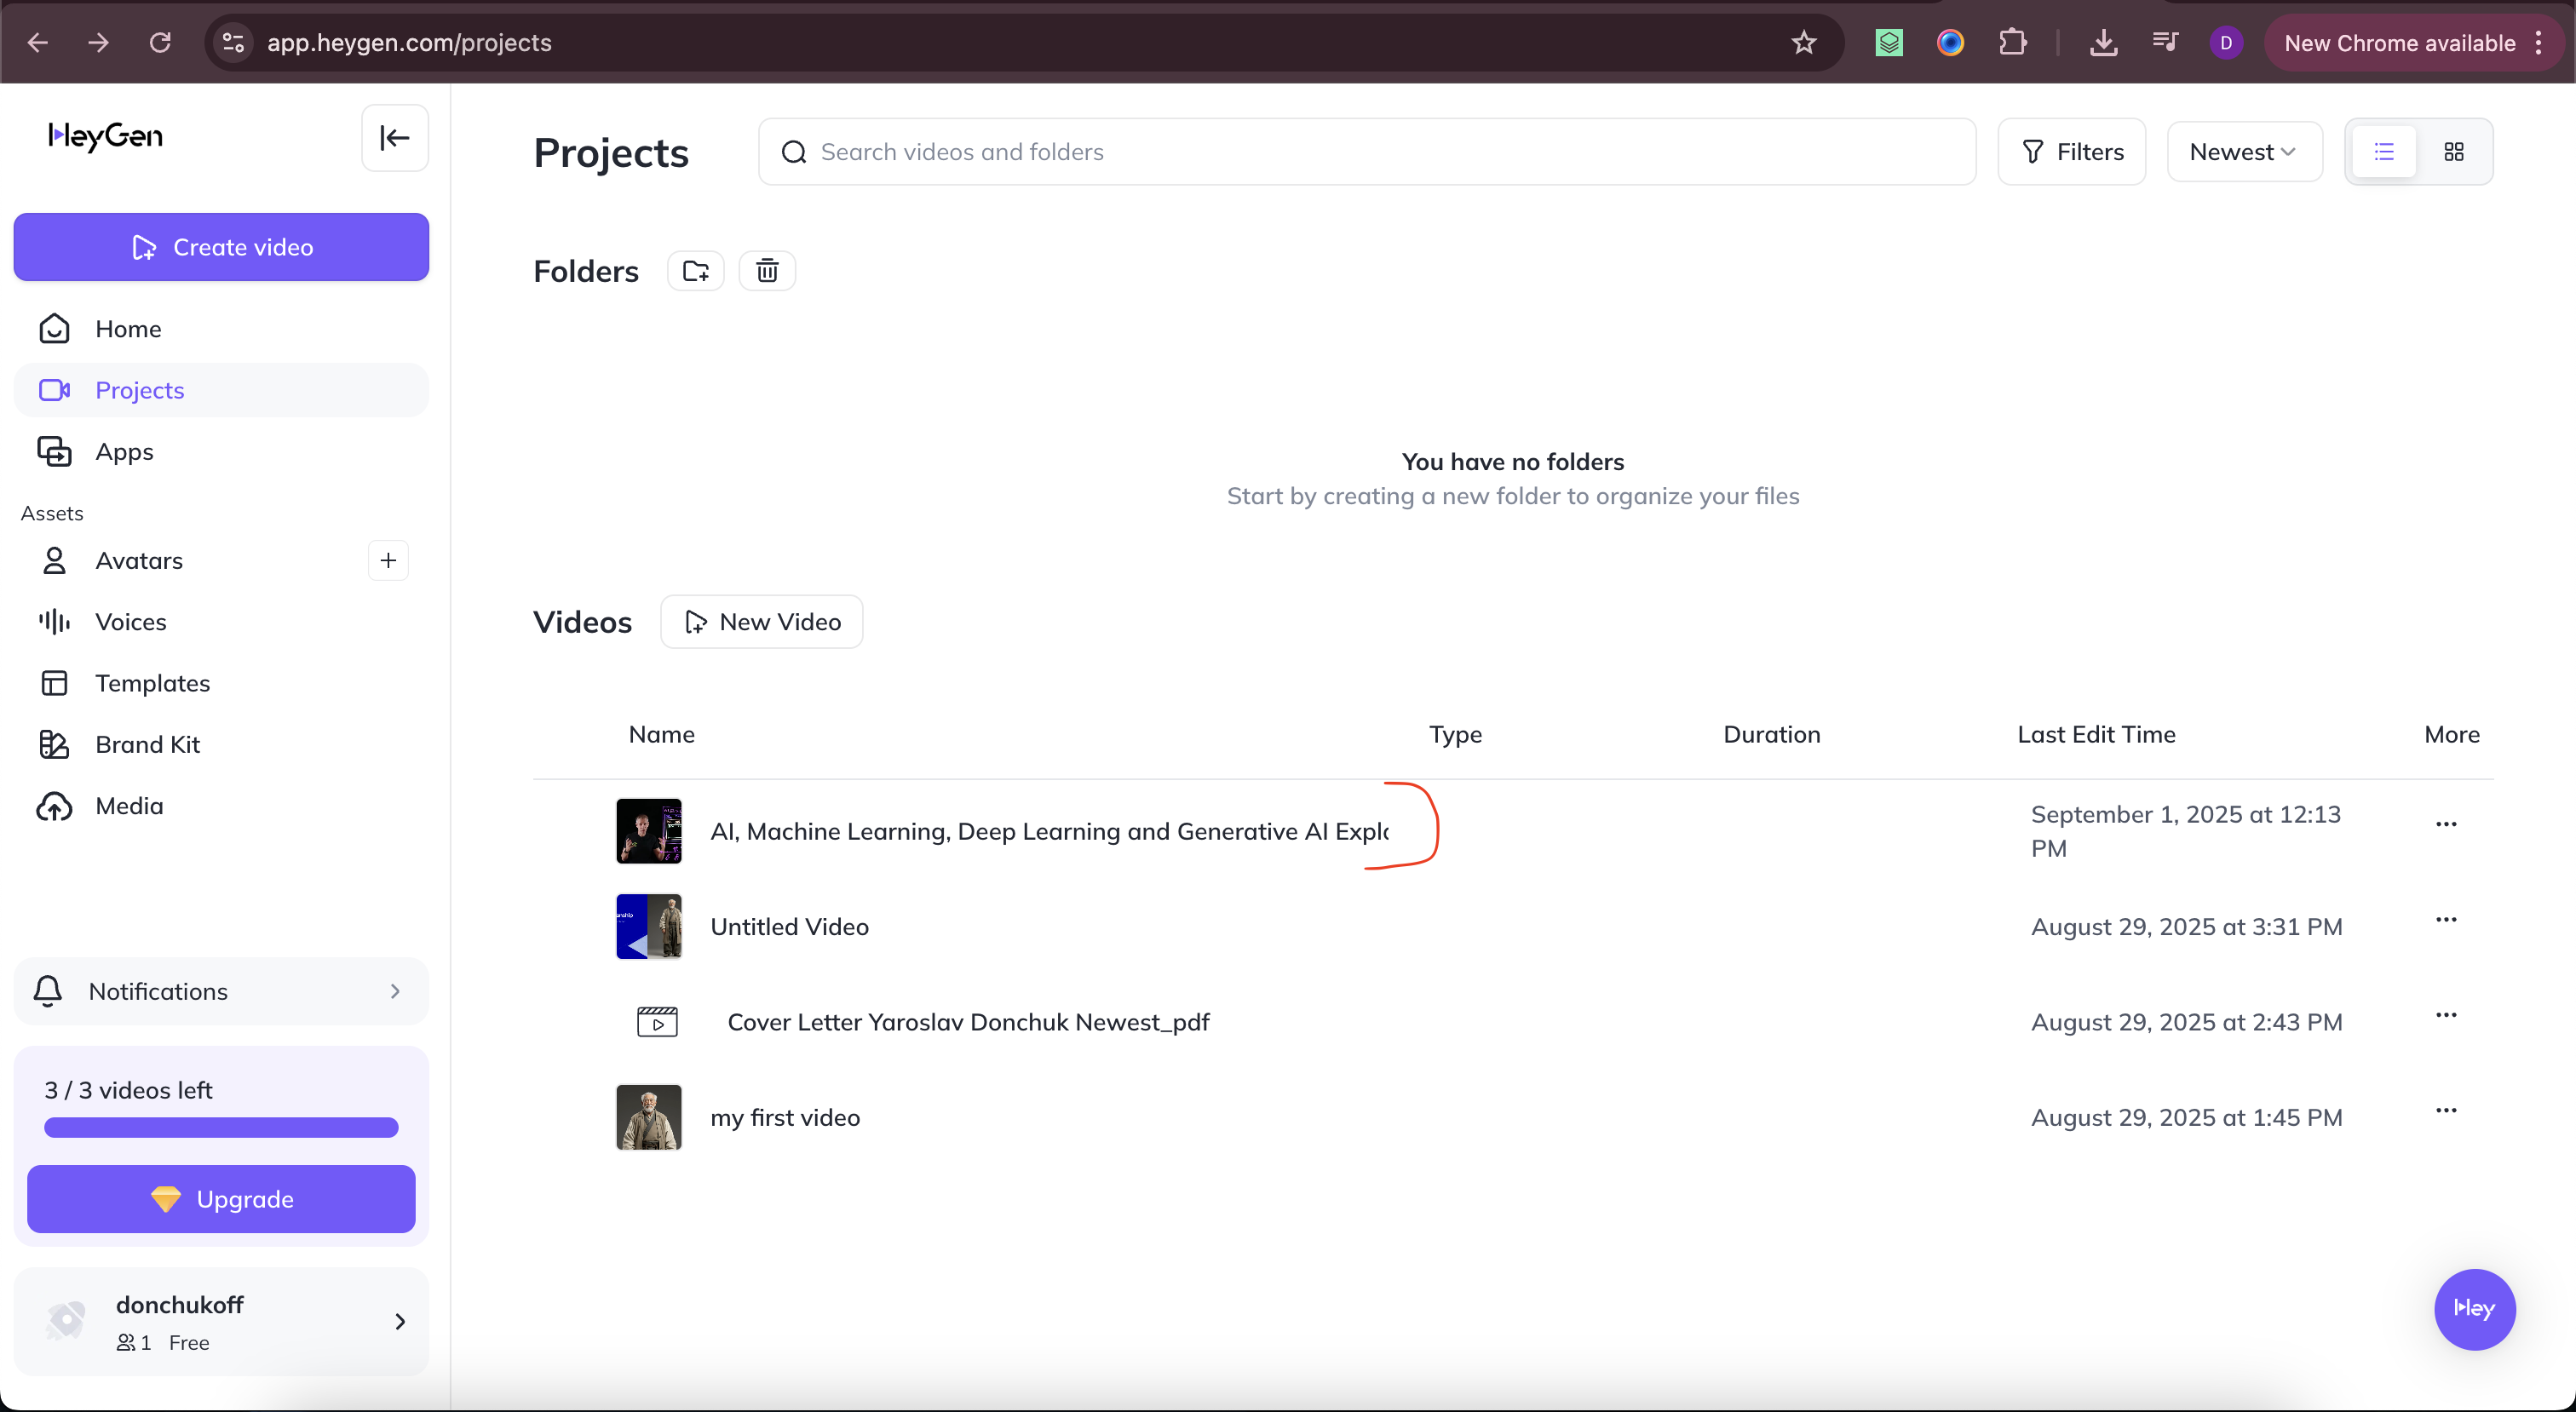This screenshot has height=1412, width=2576.
Task: Switch to grid view
Action: click(2454, 152)
